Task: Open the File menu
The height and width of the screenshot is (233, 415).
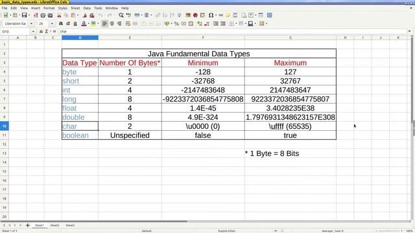Action: pos(5,8)
